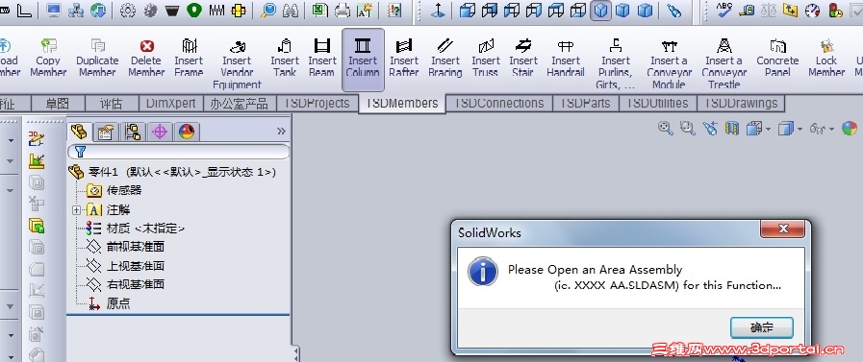Select the 前视基准面 plane
Screen dimensions: 863x362
tap(125, 247)
